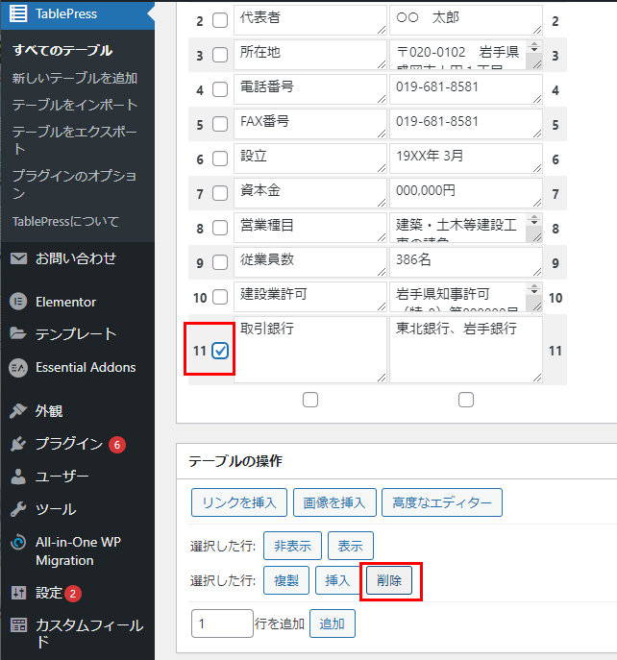Select the first column checkbox below table
Image resolution: width=617 pixels, height=660 pixels.
click(310, 400)
